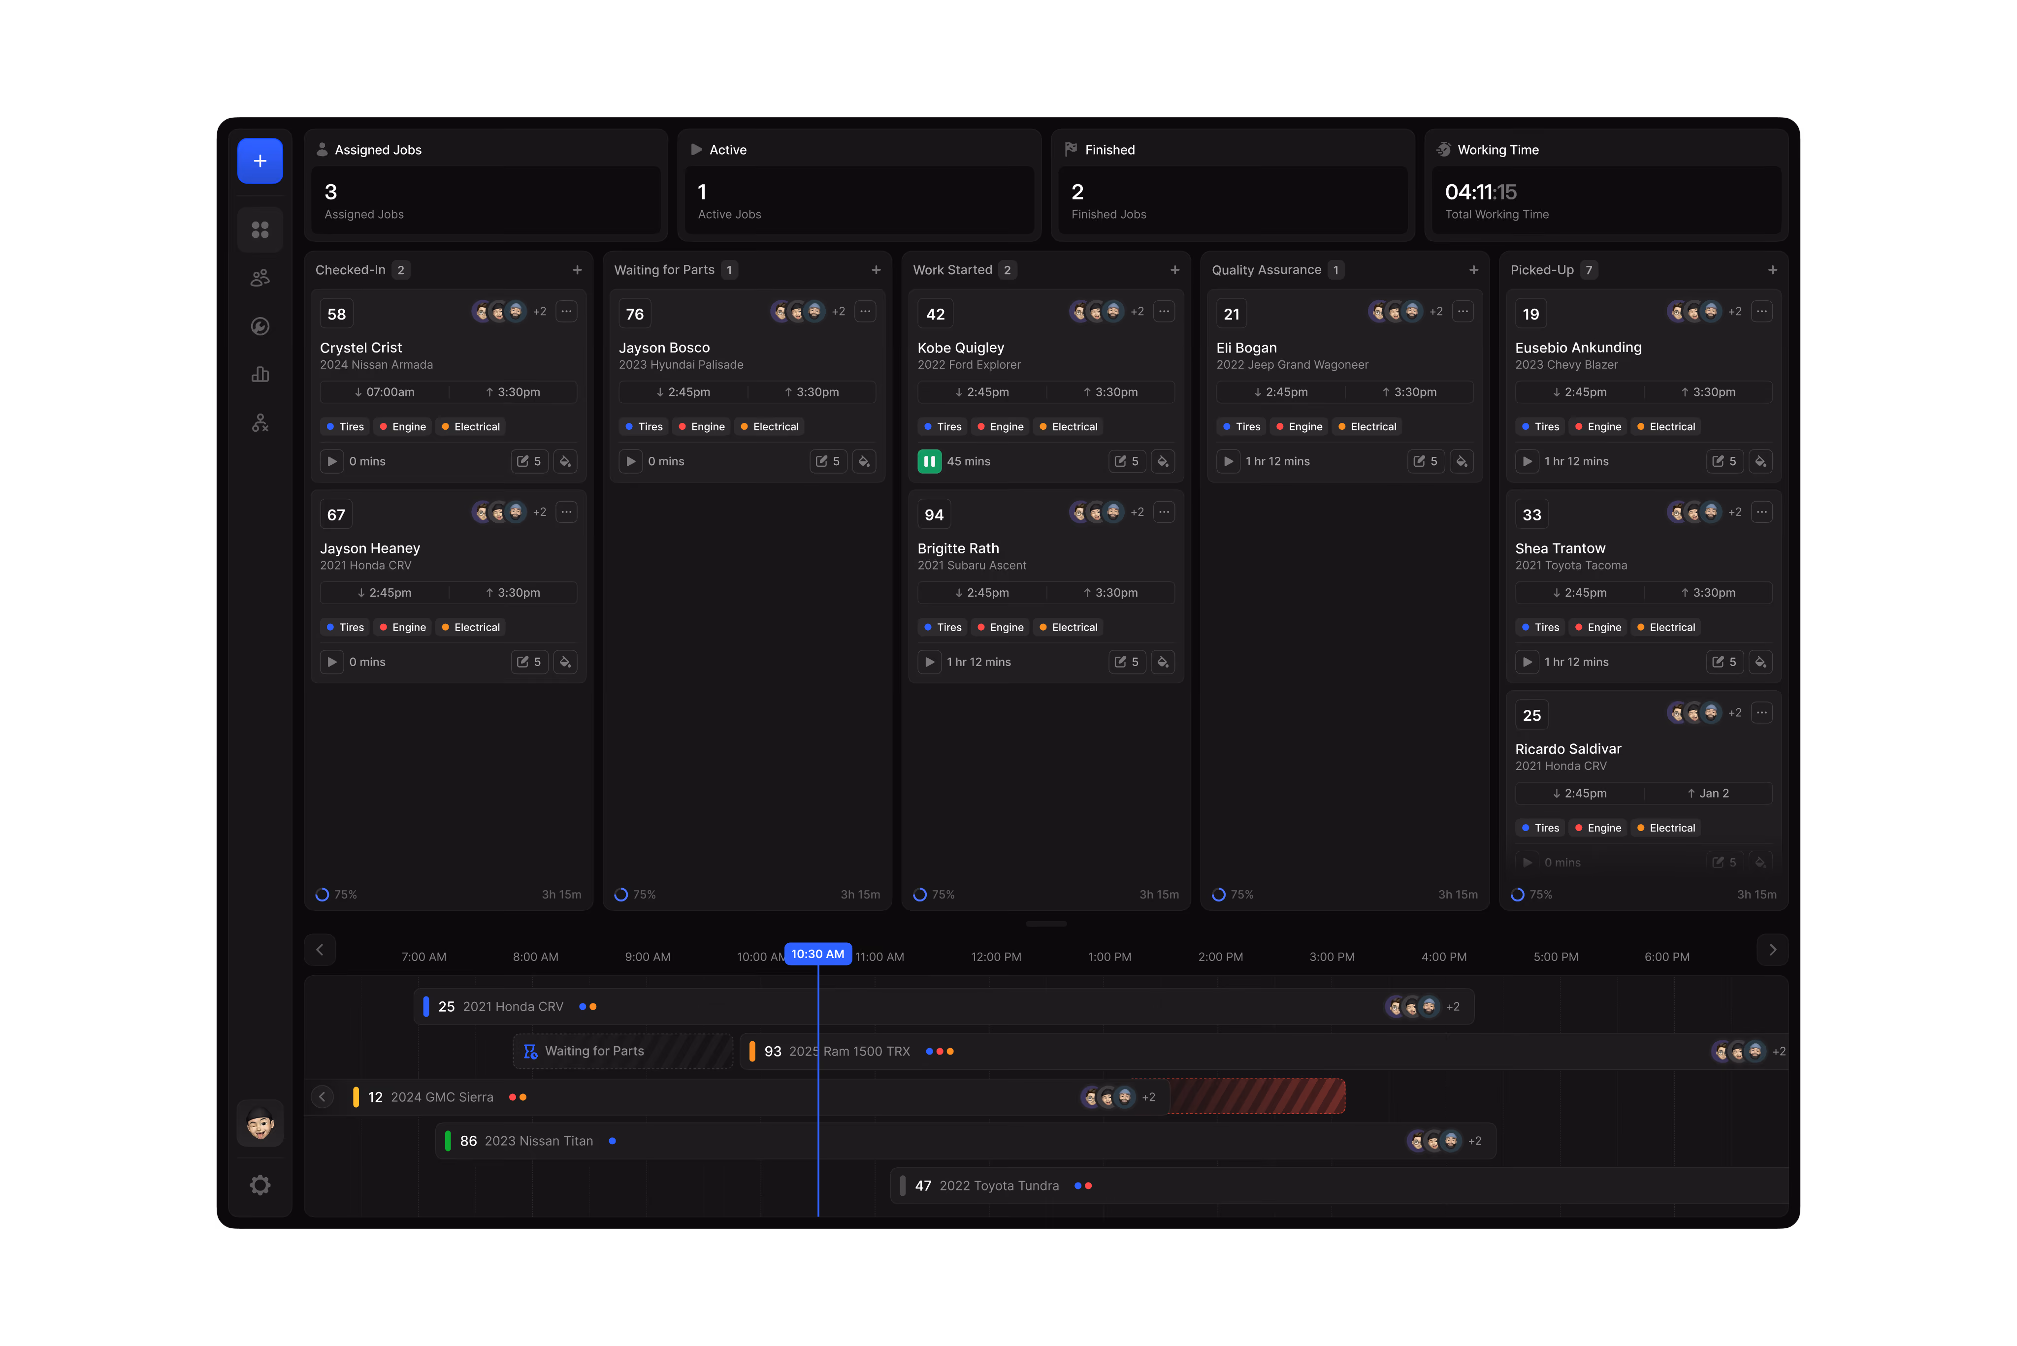Click the blue plus create button in sidebar

click(x=260, y=160)
